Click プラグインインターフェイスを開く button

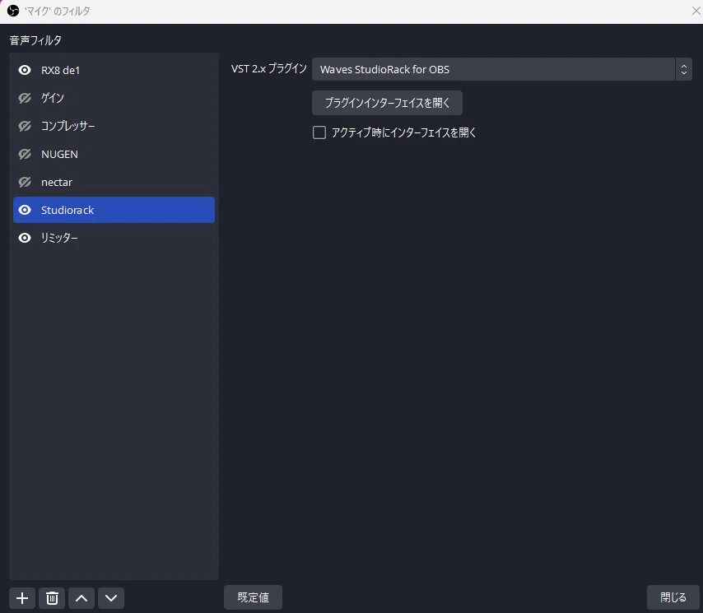point(387,103)
